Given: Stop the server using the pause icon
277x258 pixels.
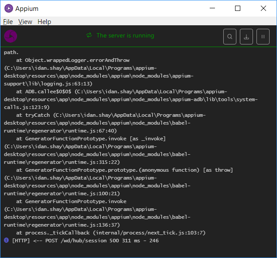Looking at the screenshot, I should [263, 37].
